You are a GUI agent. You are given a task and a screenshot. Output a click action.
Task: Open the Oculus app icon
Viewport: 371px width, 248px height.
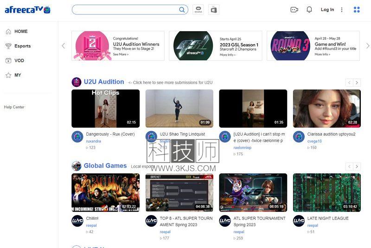pyautogui.click(x=198, y=10)
